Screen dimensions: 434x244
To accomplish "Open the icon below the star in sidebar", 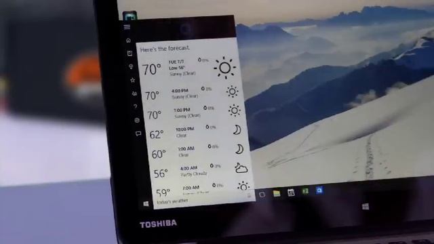I will (134, 94).
